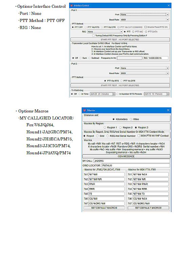Click the MY CALL field containing JA2GRC
The image size is (186, 260).
tap(132, 161)
